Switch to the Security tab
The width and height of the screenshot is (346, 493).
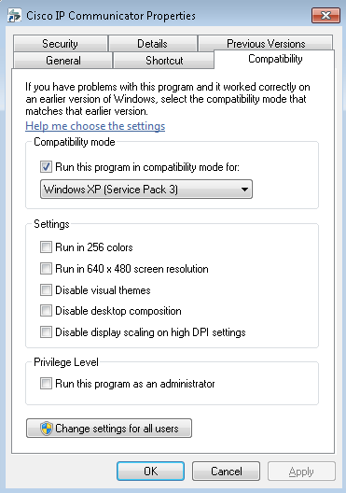[x=61, y=43]
